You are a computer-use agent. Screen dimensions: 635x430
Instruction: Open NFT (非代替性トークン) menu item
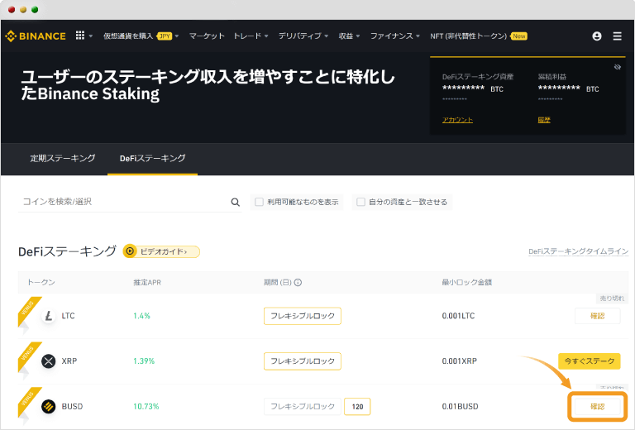point(469,36)
